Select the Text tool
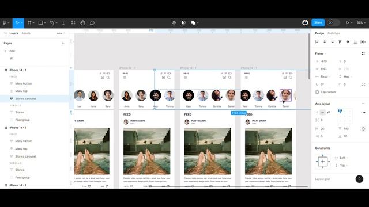This screenshot has height=207, width=369. (x=63, y=23)
